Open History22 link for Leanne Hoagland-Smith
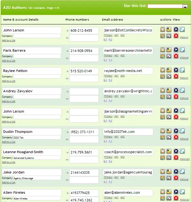This screenshot has height=202, width=192. [185, 159]
